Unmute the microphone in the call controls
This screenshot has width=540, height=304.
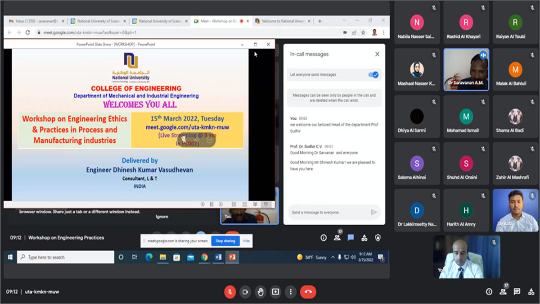(230, 292)
